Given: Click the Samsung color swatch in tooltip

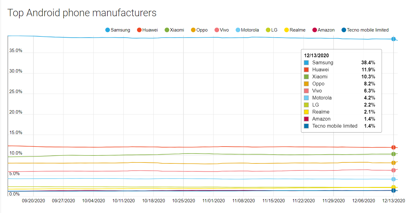Looking at the screenshot, I should pyautogui.click(x=307, y=63).
